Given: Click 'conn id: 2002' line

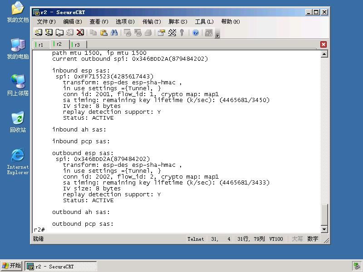Looking at the screenshot, I should (141, 177).
